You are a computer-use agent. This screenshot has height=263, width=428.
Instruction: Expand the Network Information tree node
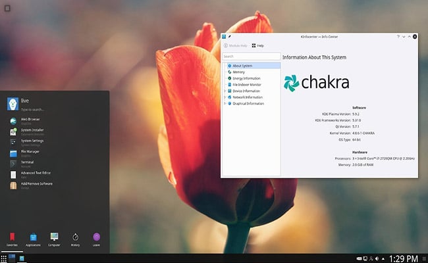click(x=225, y=97)
